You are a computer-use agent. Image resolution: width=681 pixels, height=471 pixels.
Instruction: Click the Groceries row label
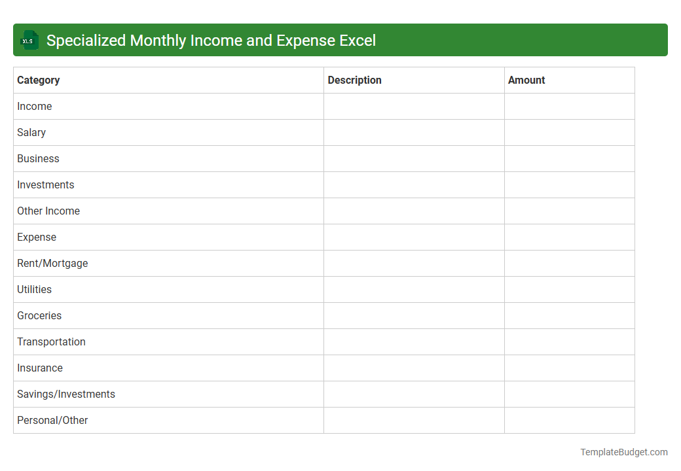(x=39, y=315)
